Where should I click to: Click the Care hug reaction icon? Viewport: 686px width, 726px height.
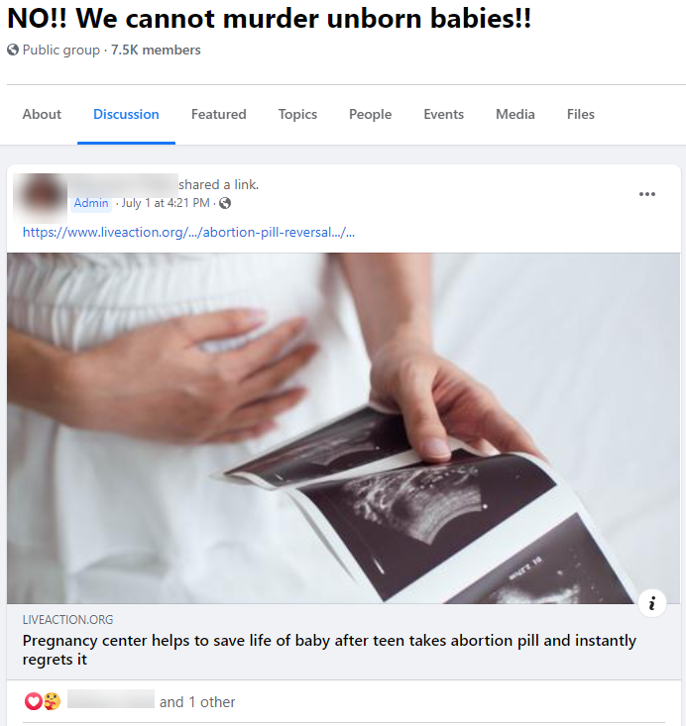[x=52, y=701]
